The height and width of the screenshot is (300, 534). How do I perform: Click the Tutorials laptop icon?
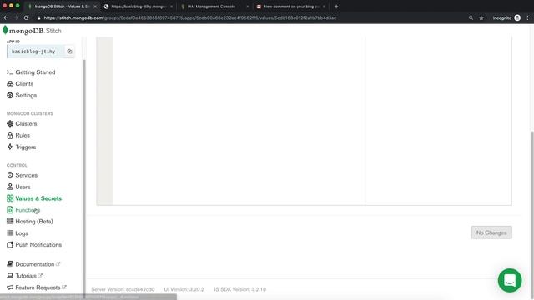click(10, 276)
